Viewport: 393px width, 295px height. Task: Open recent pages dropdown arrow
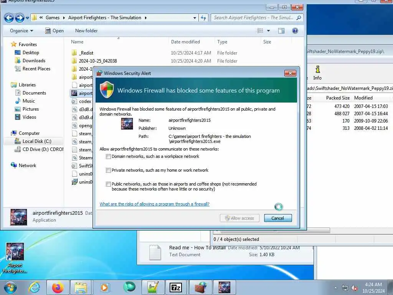click(27, 18)
